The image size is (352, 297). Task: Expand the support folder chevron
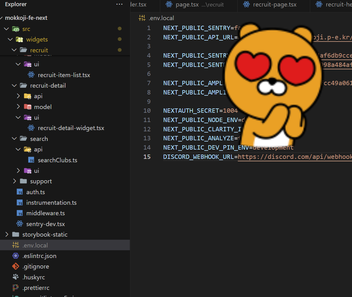14,181
